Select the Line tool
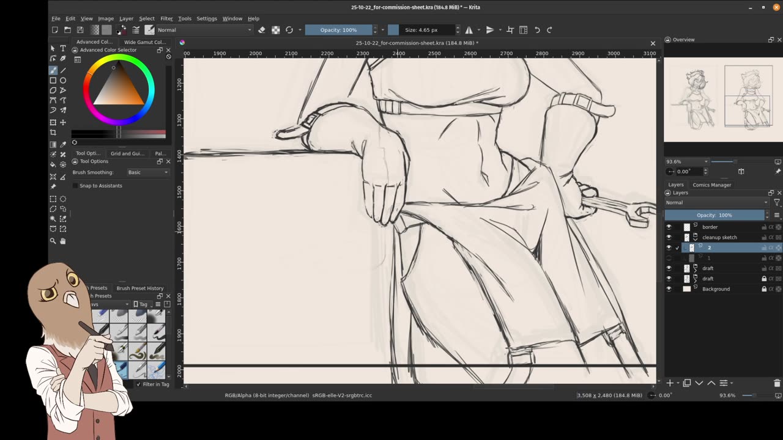The height and width of the screenshot is (440, 783). [63, 70]
